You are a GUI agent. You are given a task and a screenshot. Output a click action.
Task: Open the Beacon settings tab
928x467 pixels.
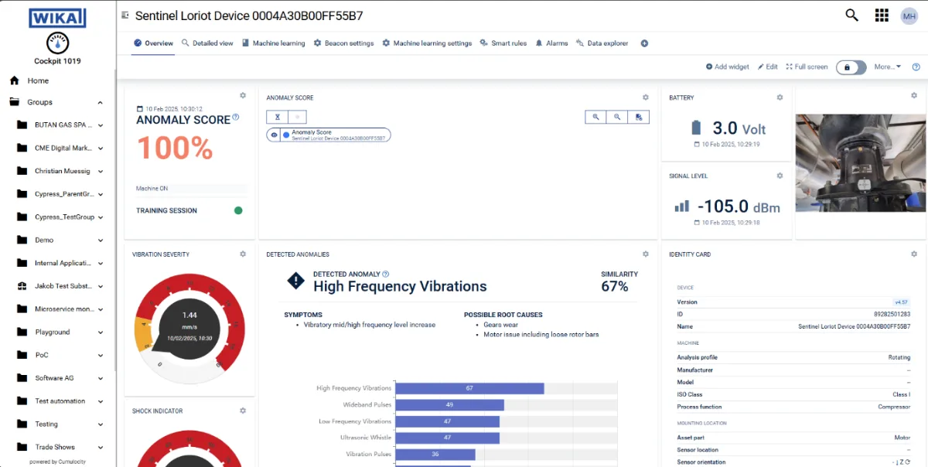coord(344,43)
